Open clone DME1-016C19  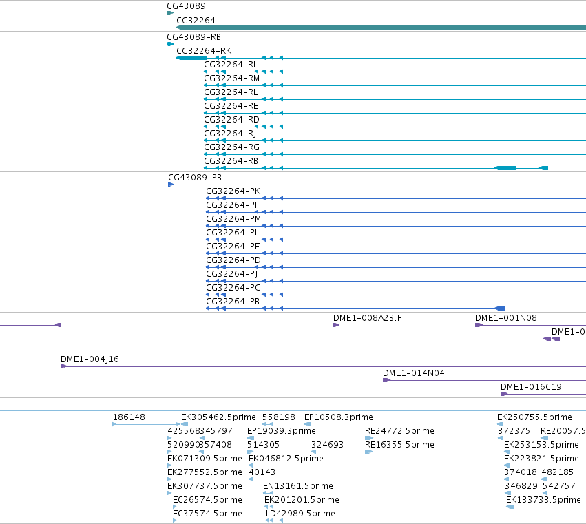pos(531,387)
